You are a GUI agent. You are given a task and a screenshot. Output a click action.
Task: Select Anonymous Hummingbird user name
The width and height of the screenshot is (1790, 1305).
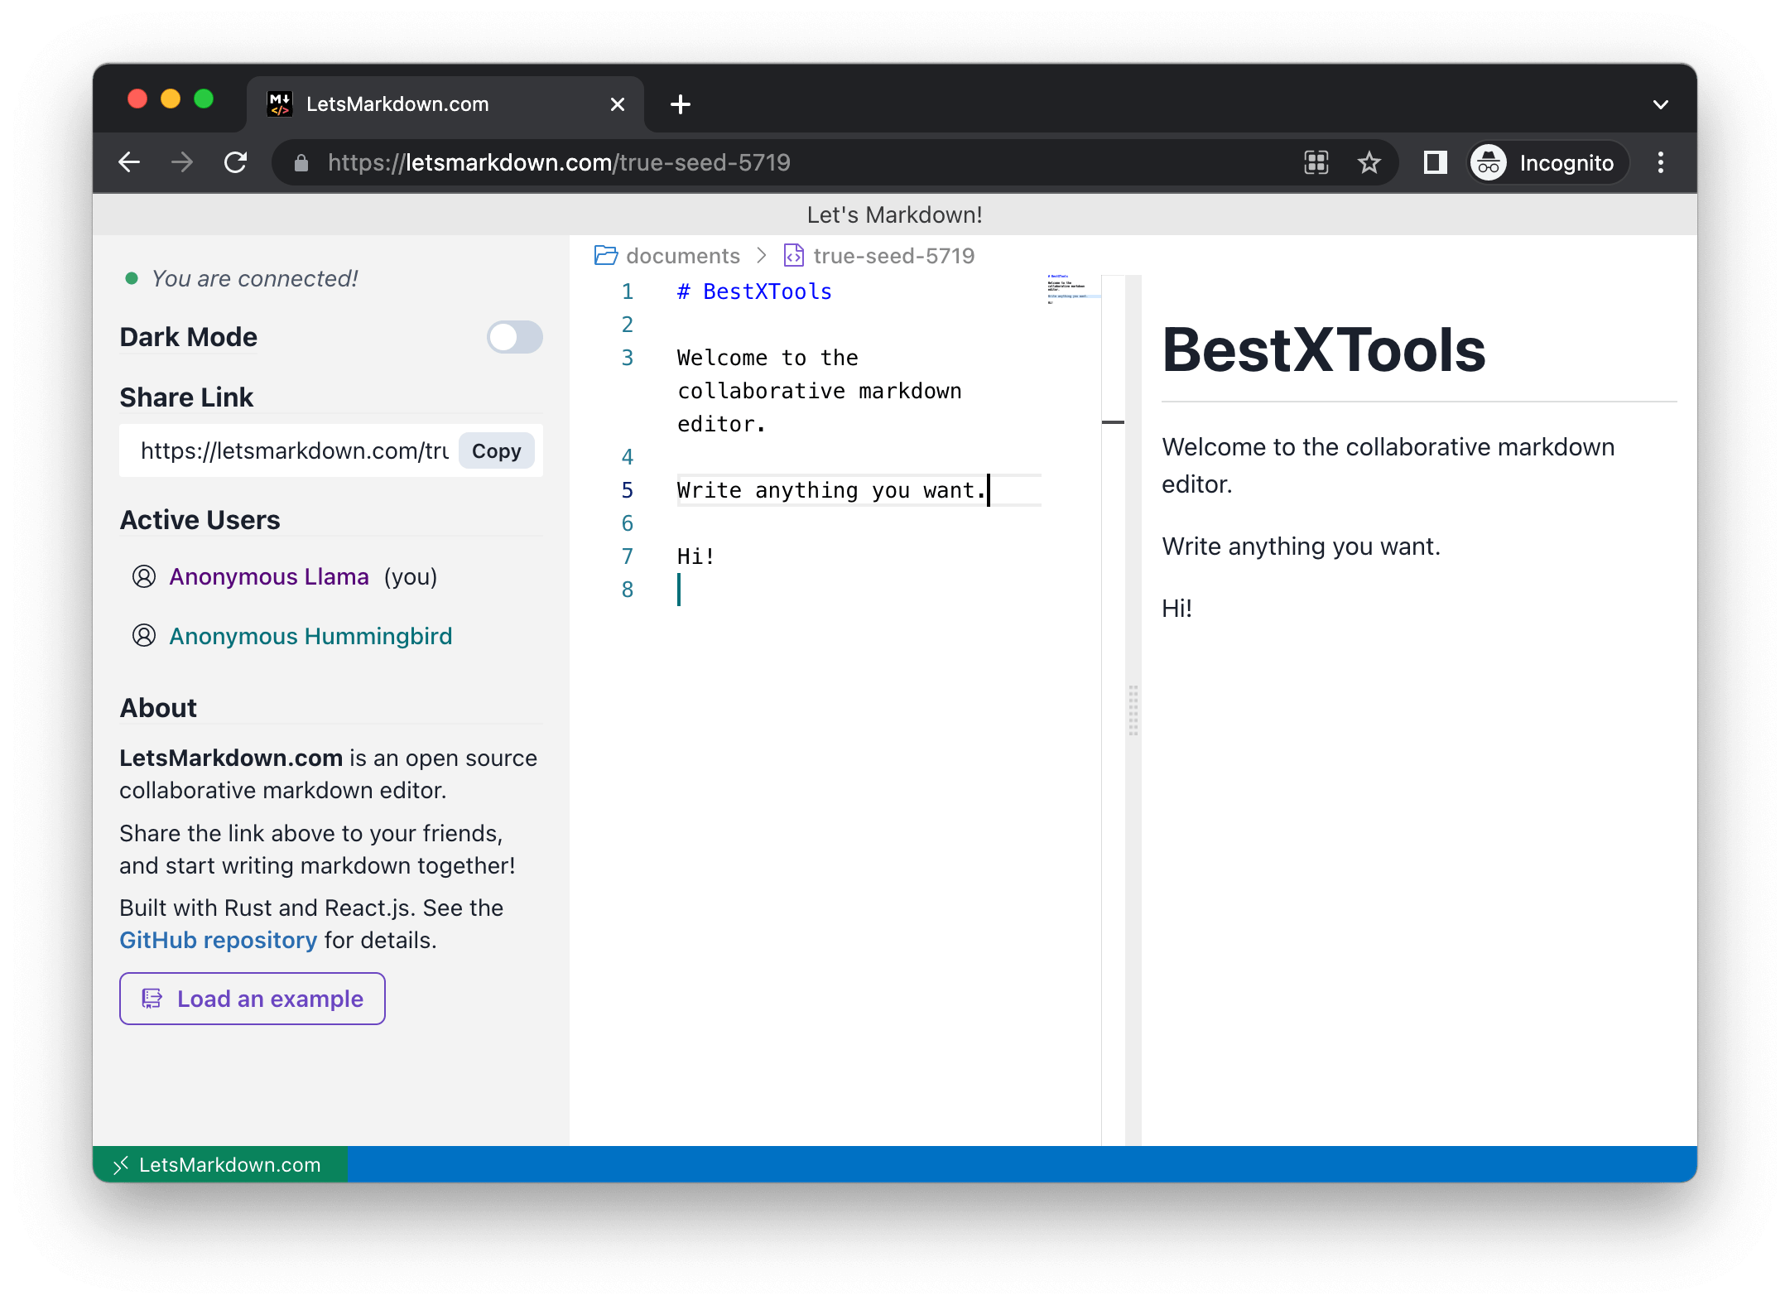[310, 636]
